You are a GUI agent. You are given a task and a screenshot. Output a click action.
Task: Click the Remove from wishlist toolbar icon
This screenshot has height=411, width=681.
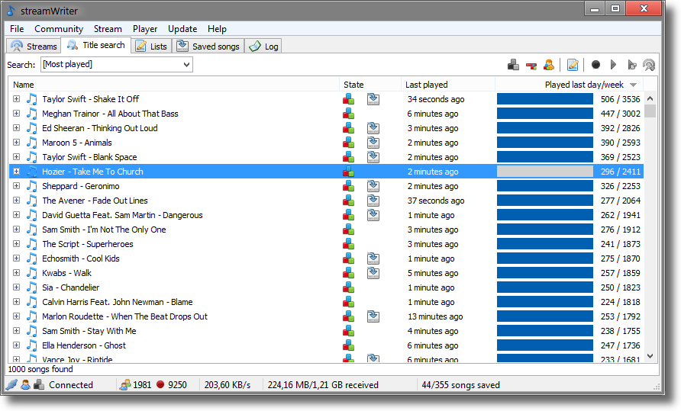pos(531,65)
